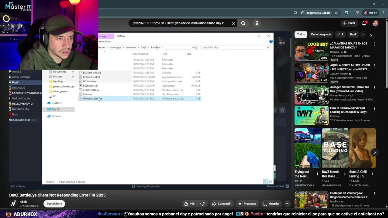Click the Suscribirme button
Image resolution: width=388 pixels, height=218 pixels.
54,204
